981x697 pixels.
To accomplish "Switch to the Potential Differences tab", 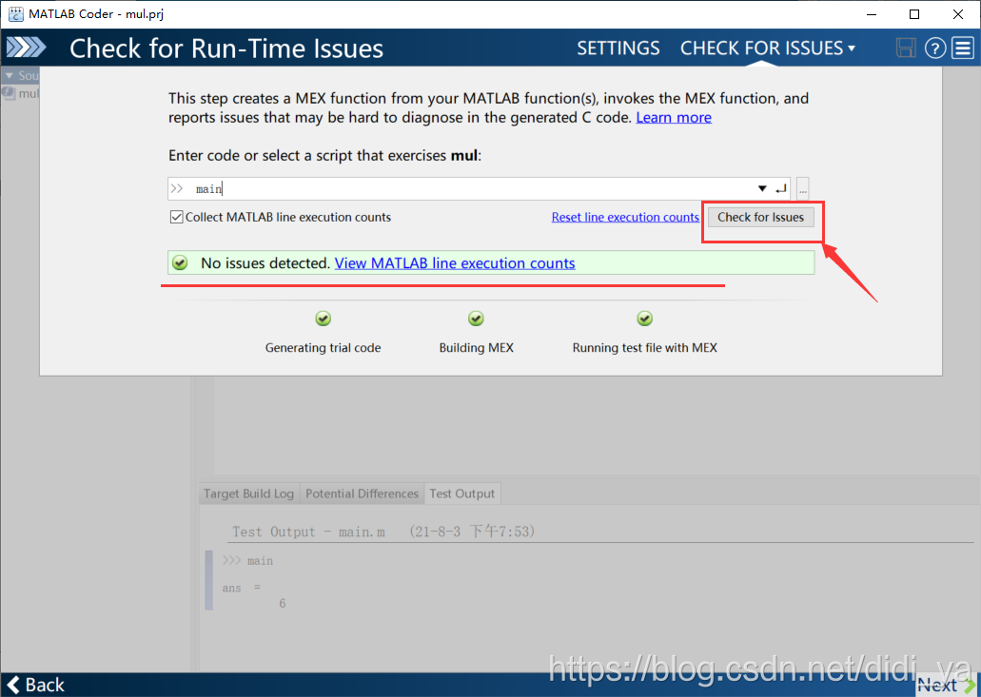I will [362, 494].
